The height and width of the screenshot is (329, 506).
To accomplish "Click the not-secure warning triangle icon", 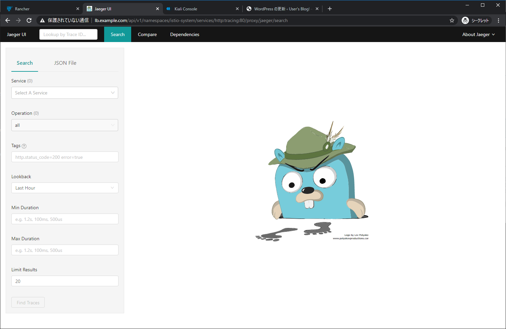I will [x=42, y=20].
